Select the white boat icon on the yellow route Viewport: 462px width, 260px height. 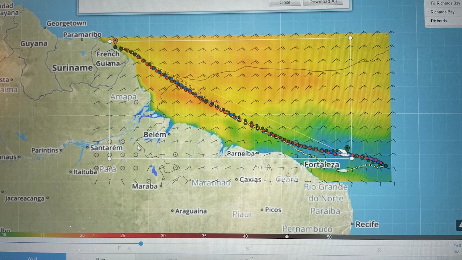[x=343, y=170]
